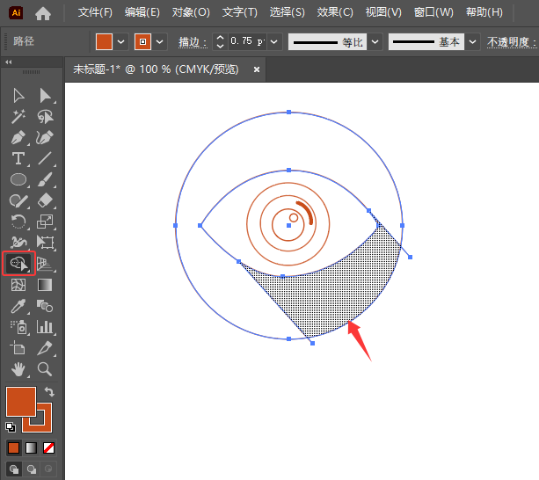539x480 pixels.
Task: Open the stroke color dropdown arrow
Action: pyautogui.click(x=159, y=42)
